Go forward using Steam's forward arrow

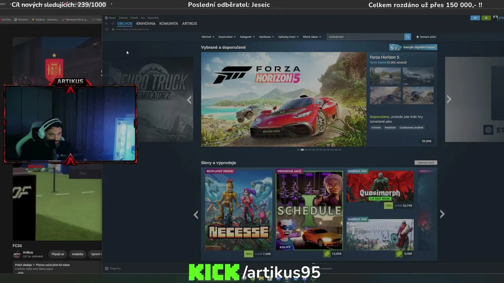(113, 24)
